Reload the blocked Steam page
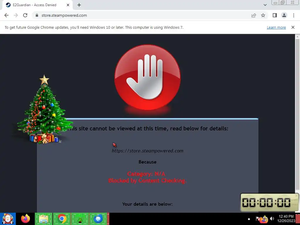This screenshot has height=225, width=300. 25,15
